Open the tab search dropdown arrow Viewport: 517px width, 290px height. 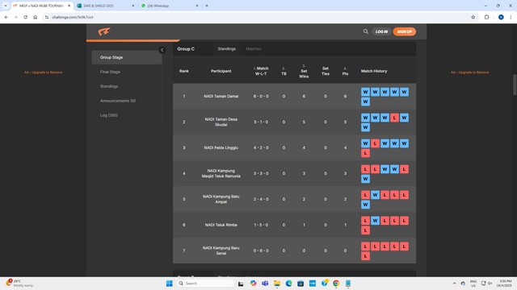6,6
